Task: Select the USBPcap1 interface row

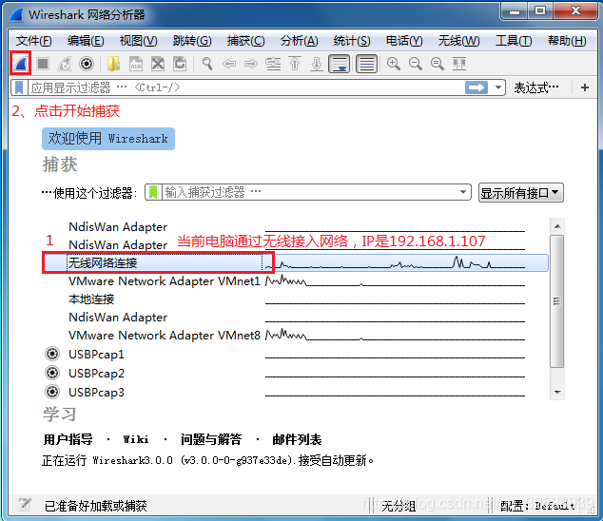Action: [x=296, y=354]
